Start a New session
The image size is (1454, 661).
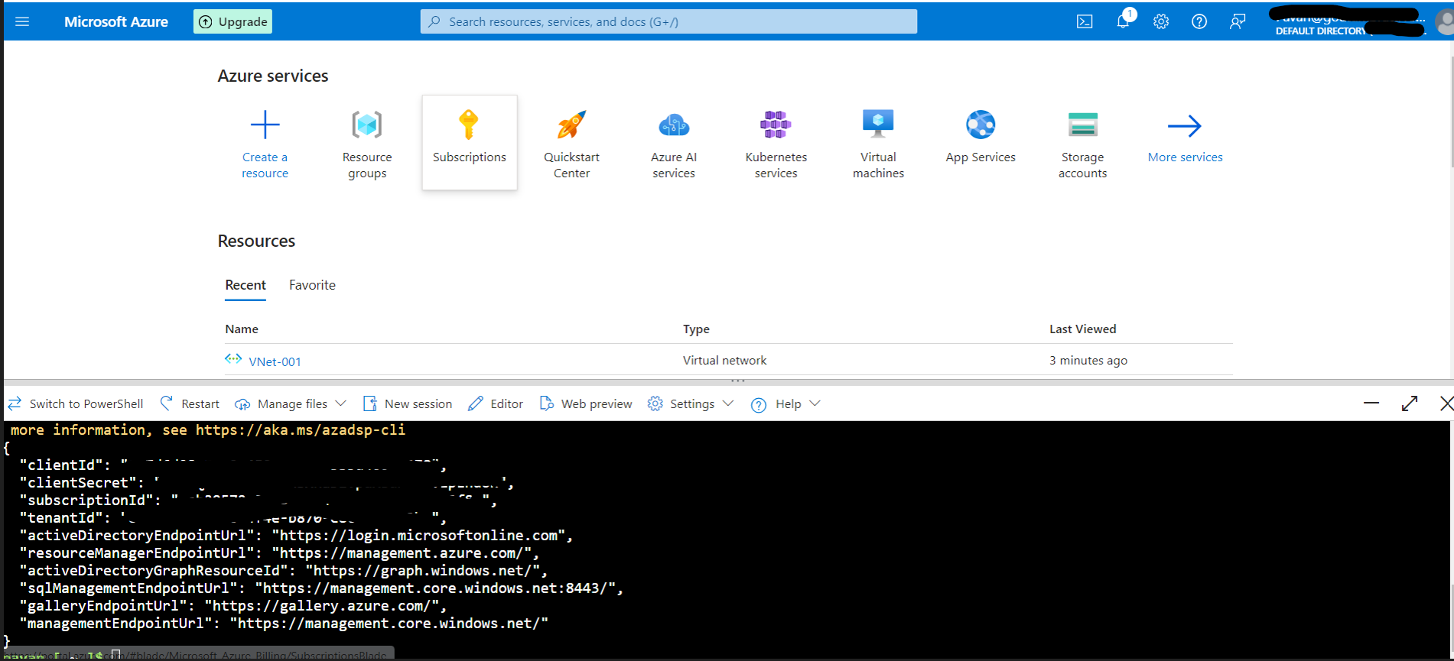407,403
